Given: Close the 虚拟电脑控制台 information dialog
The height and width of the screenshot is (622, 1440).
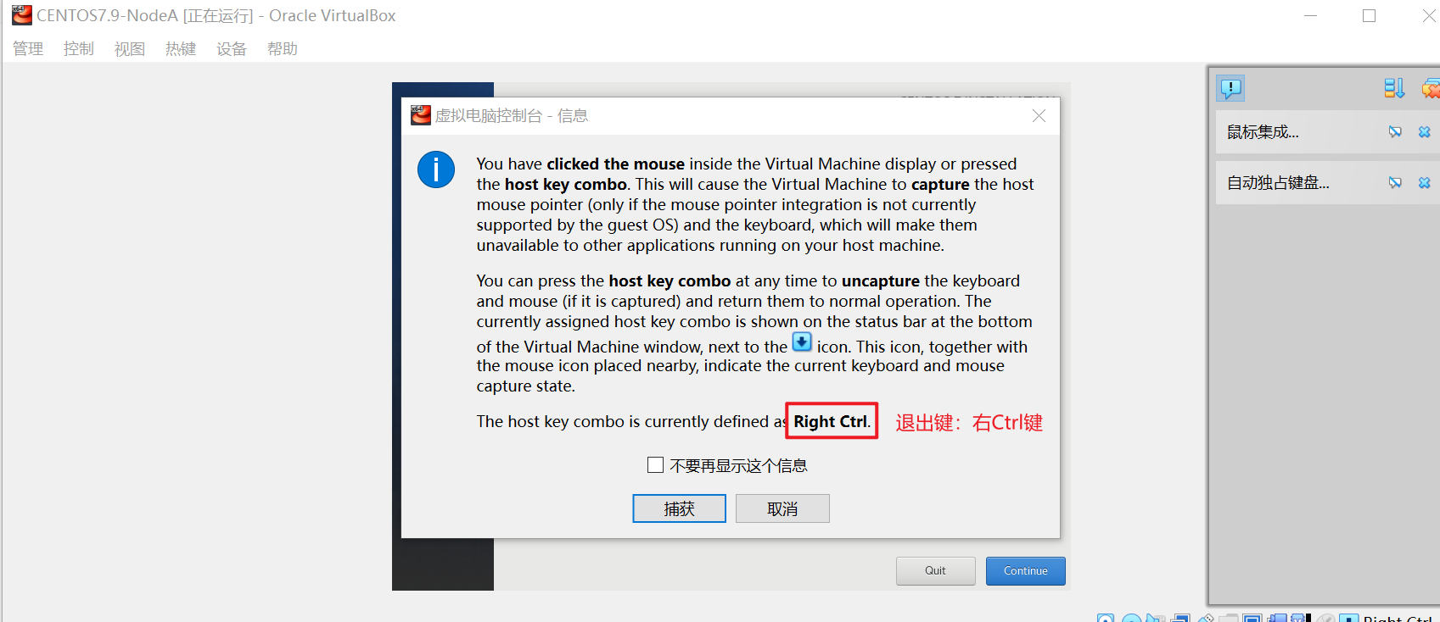Looking at the screenshot, I should pyautogui.click(x=1039, y=116).
